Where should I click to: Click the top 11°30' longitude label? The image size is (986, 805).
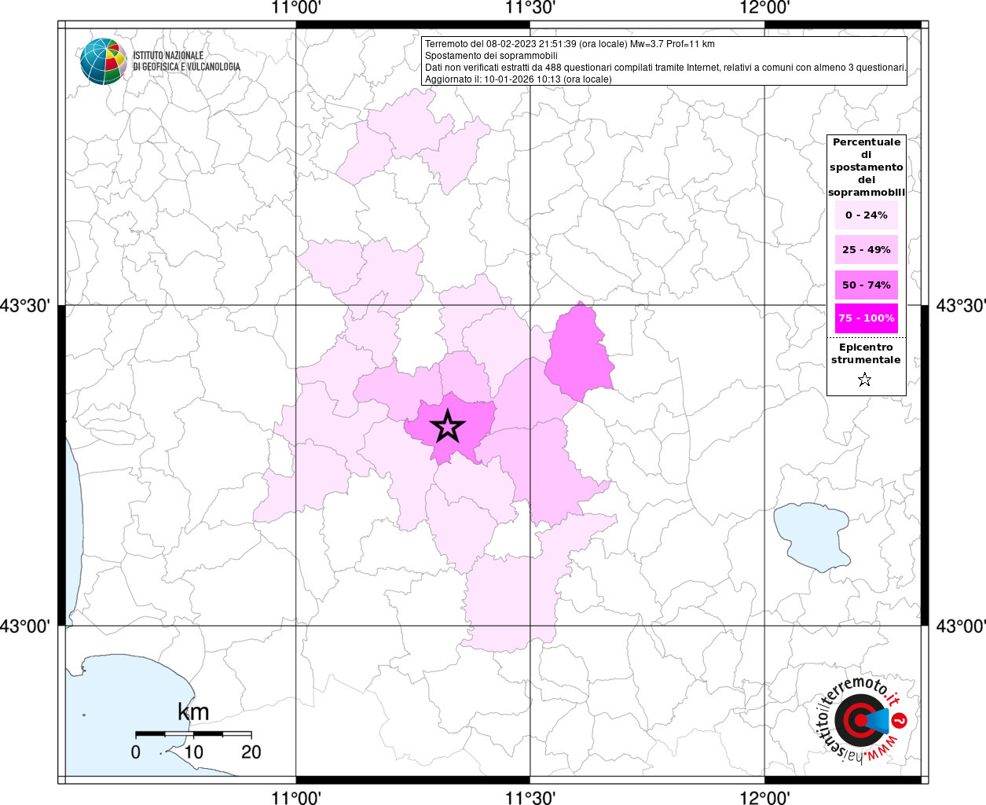[x=530, y=8]
